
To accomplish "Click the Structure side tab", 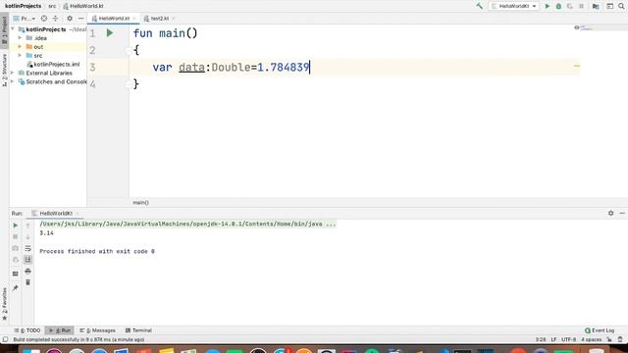I will [4, 70].
